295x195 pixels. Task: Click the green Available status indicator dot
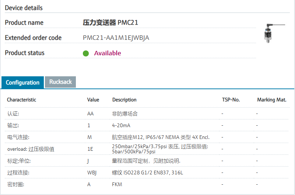point(86,53)
